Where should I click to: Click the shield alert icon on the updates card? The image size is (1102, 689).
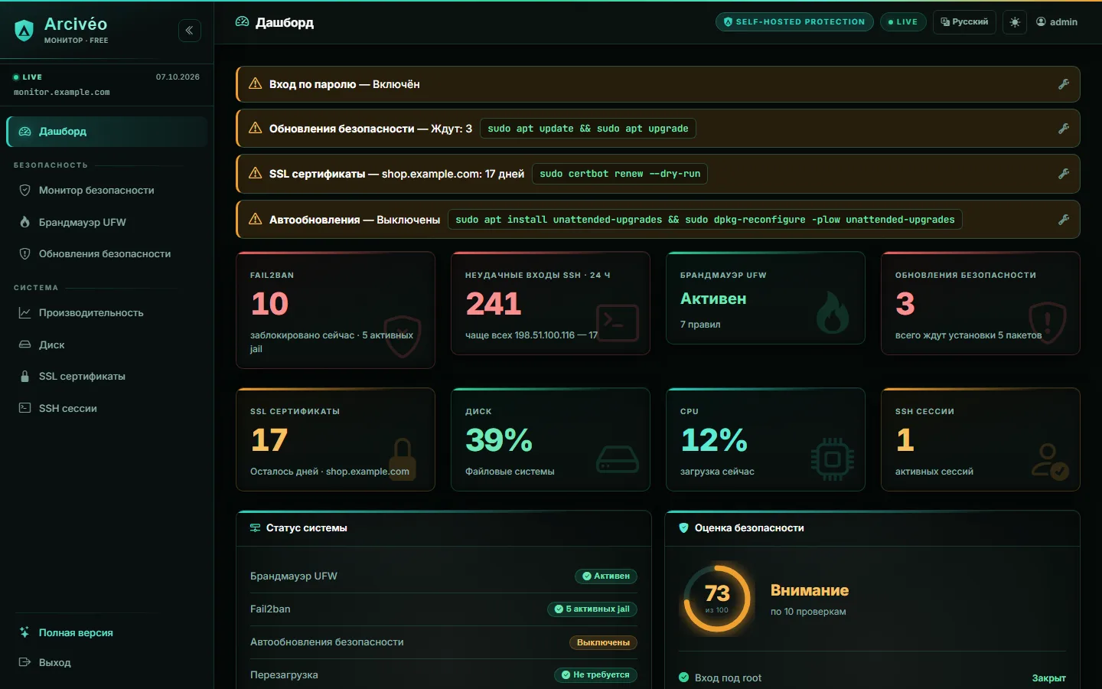[1048, 323]
